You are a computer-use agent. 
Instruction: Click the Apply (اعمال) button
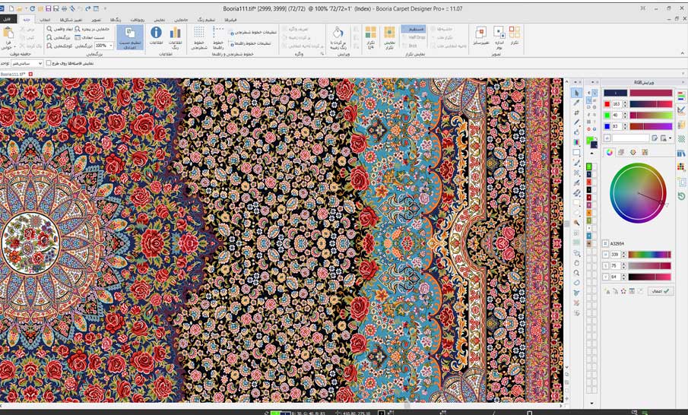point(661,291)
